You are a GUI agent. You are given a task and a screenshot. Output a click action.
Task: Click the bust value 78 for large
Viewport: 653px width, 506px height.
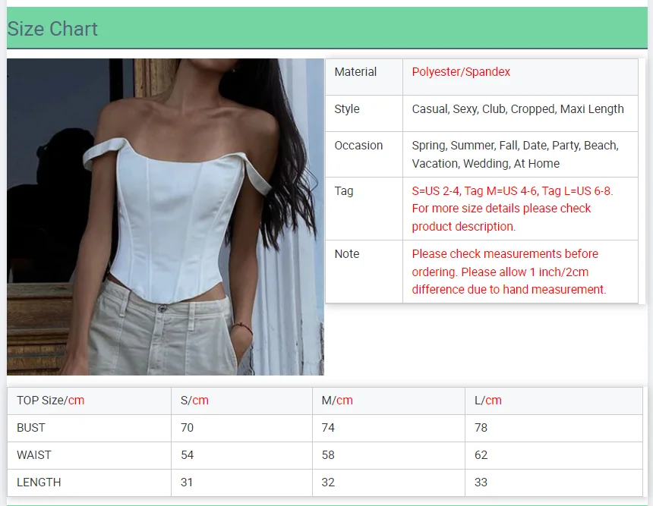tap(481, 428)
